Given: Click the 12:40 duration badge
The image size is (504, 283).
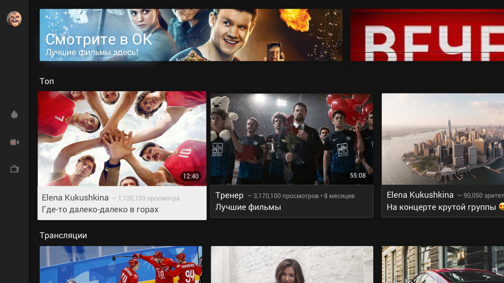Looking at the screenshot, I should click(x=191, y=176).
